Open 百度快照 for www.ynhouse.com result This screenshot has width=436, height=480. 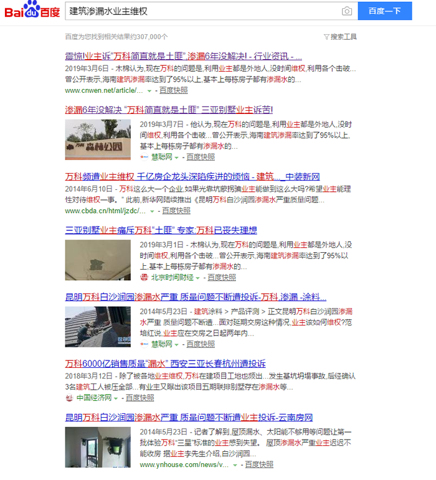259,464
